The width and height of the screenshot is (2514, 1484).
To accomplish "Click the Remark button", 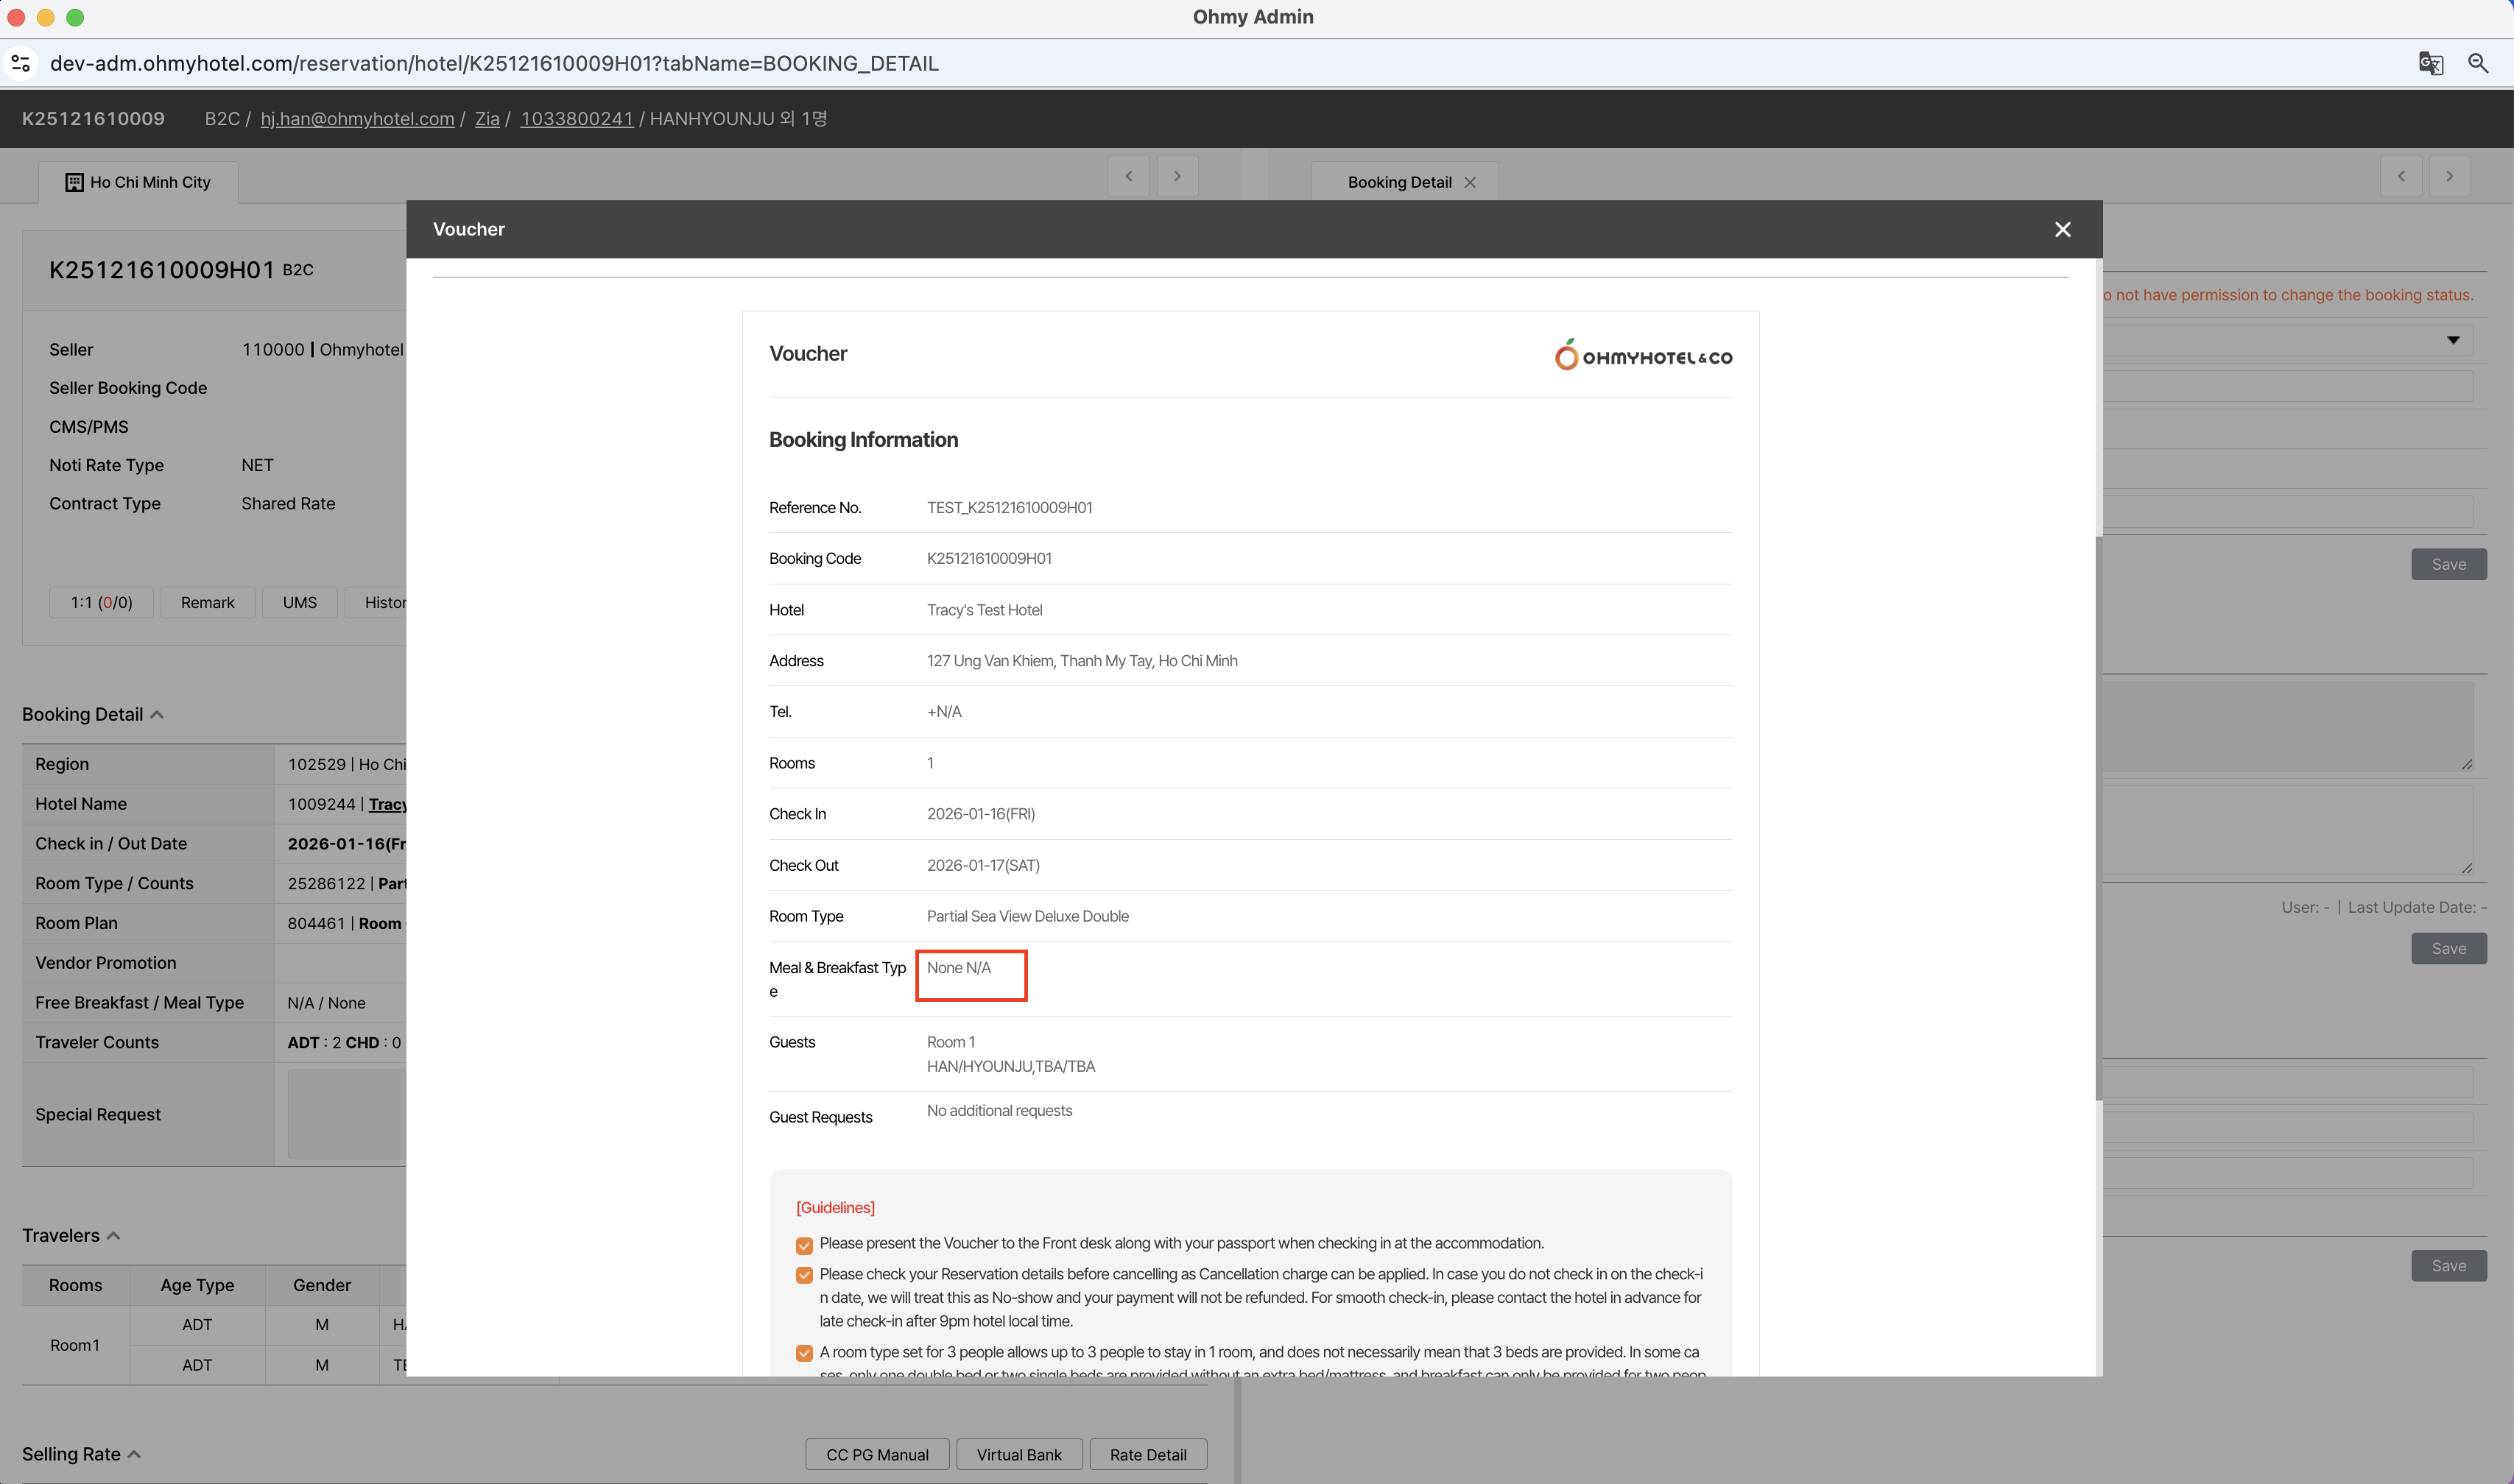I will [207, 602].
